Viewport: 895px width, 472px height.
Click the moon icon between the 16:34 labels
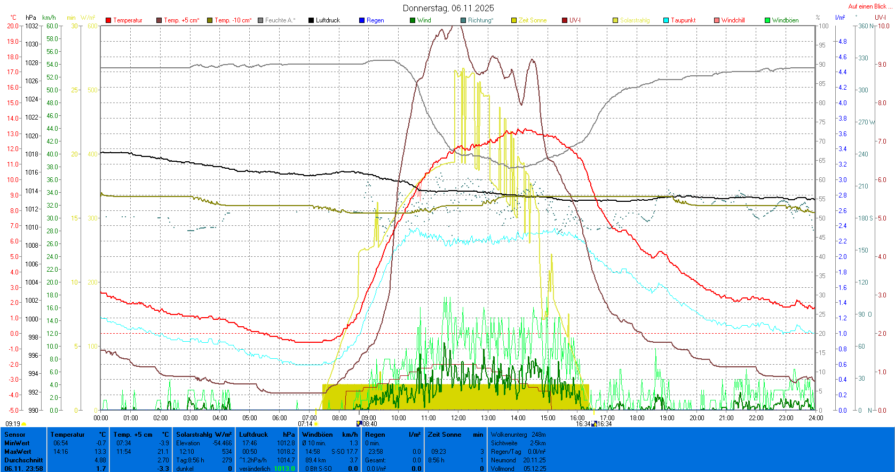point(594,424)
